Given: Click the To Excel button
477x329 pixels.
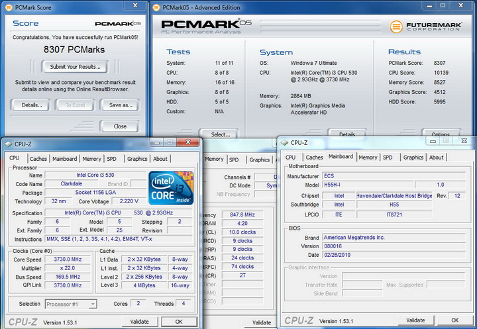Looking at the screenshot, I should pyautogui.click(x=75, y=105).
